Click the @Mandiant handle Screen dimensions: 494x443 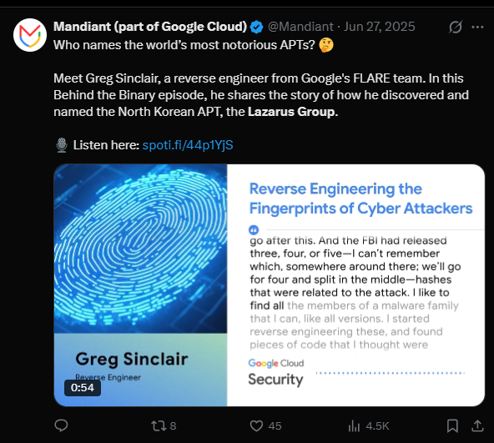tap(300, 27)
